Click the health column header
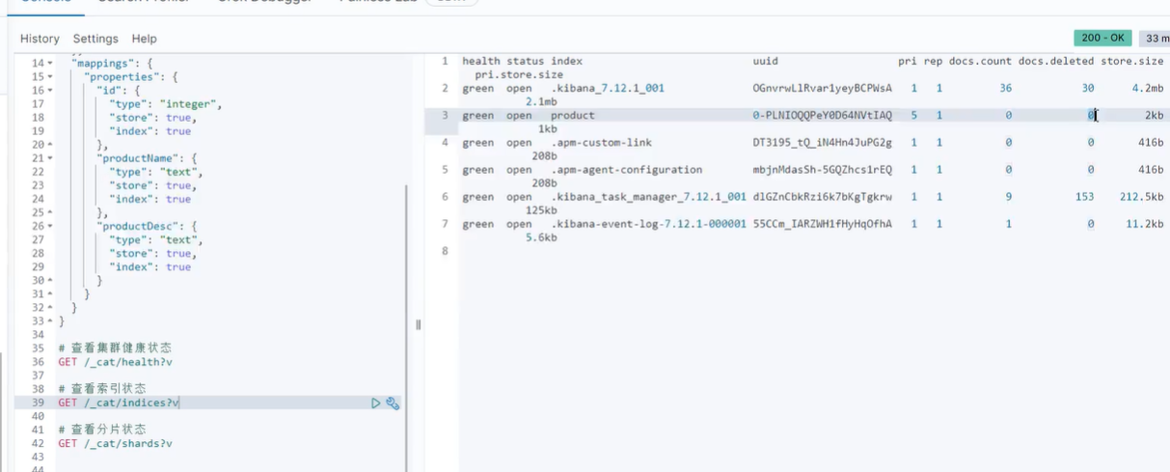Screen dimensions: 1170x472 click(480, 61)
